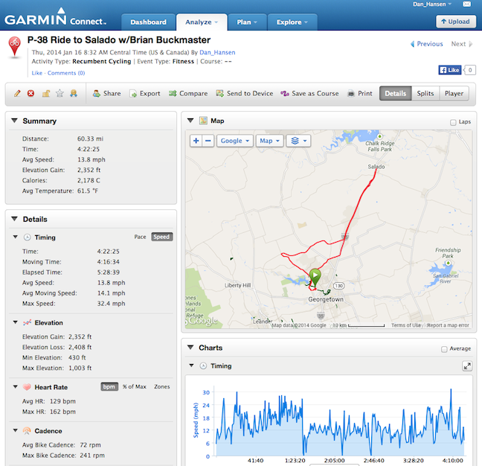Collapse the Summary panel
Viewport: 482px width, 466px height.
[15, 121]
